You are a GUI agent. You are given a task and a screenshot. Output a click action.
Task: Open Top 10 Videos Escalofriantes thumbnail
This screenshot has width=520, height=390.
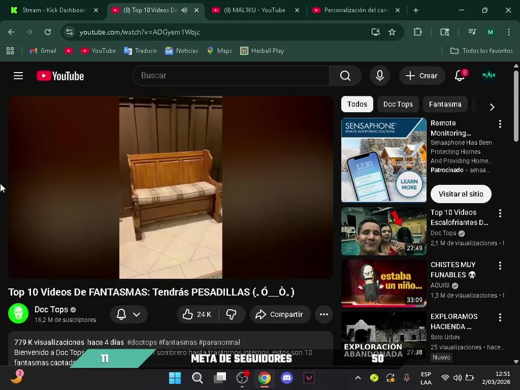pyautogui.click(x=383, y=231)
